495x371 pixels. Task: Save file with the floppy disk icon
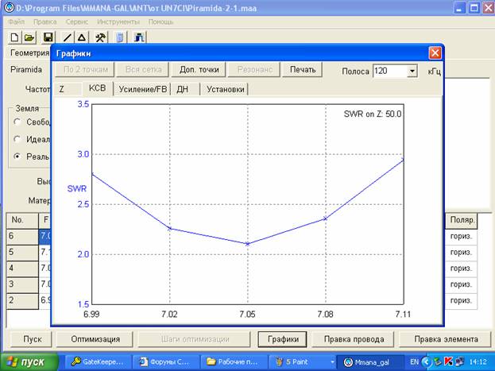tap(48, 37)
